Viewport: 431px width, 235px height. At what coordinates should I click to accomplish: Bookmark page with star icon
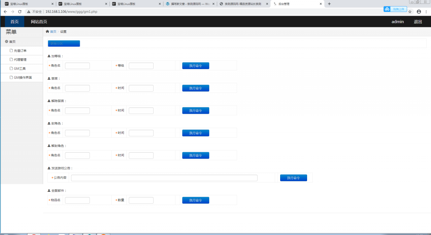pyautogui.click(x=410, y=11)
